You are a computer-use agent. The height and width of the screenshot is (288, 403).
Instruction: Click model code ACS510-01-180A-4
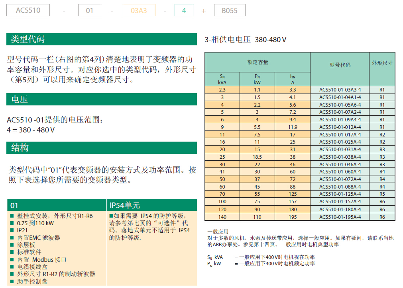(340, 209)
